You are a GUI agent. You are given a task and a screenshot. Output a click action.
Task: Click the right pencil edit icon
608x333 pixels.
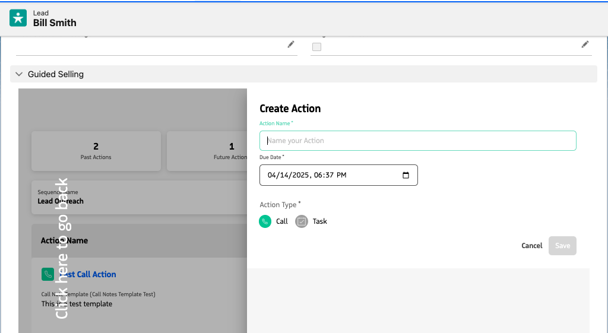pos(585,45)
